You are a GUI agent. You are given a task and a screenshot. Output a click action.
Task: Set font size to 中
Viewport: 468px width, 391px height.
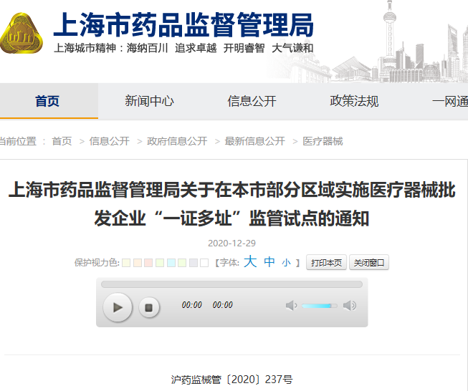(269, 262)
